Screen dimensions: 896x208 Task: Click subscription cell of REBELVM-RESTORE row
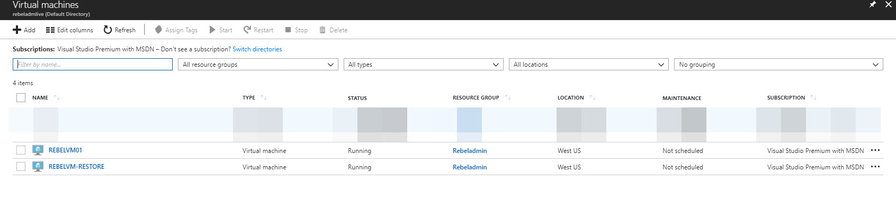816,167
